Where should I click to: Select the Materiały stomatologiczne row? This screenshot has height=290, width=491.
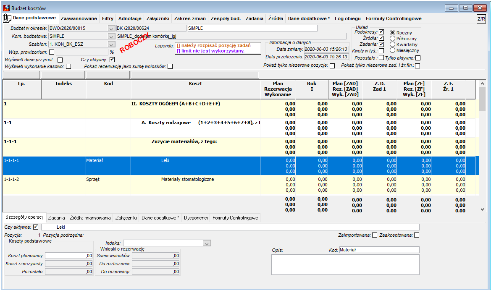(x=241, y=185)
